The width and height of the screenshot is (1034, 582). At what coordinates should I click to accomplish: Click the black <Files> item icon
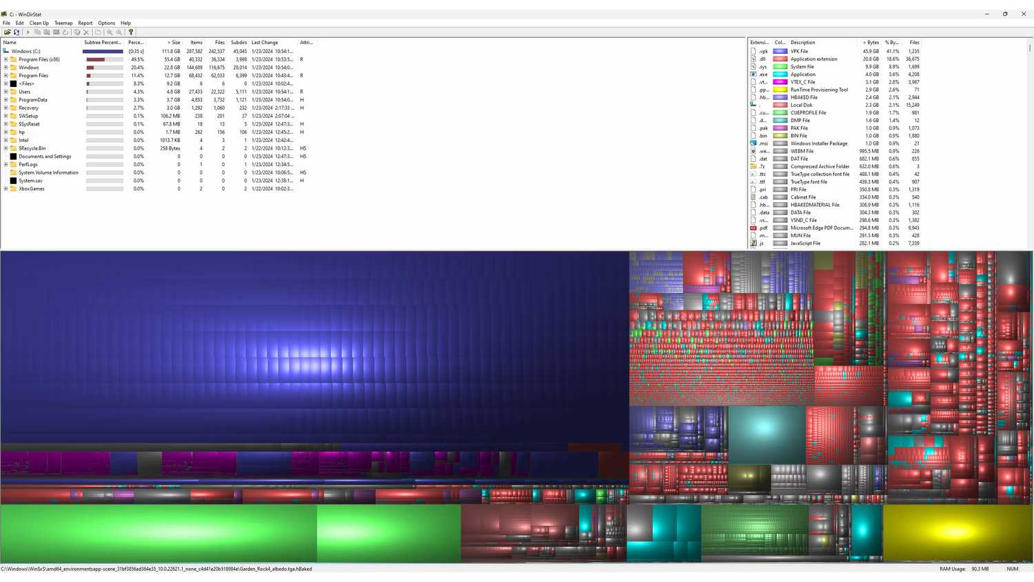click(13, 83)
